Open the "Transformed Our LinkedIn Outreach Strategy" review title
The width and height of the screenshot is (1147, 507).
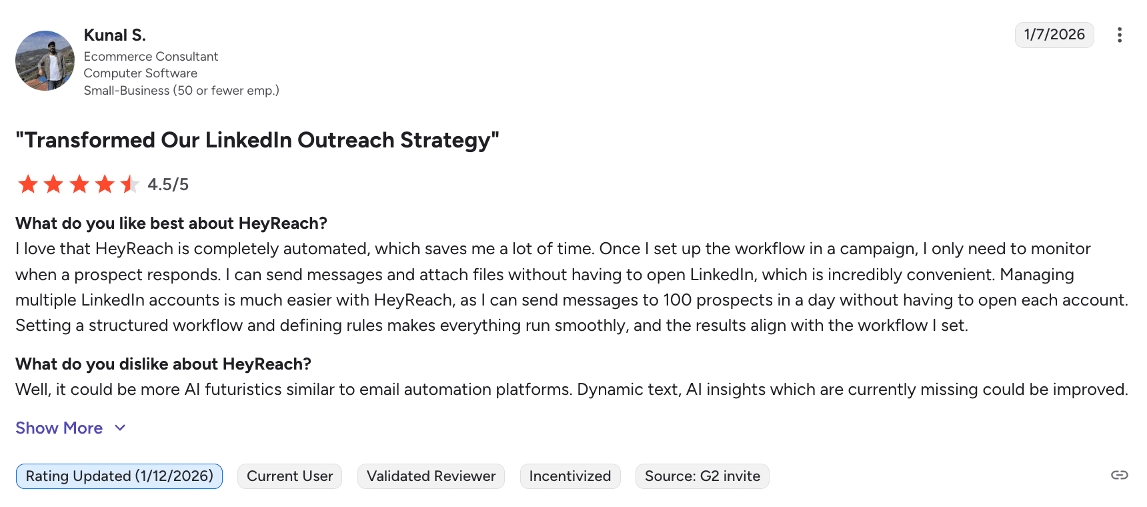[x=257, y=140]
